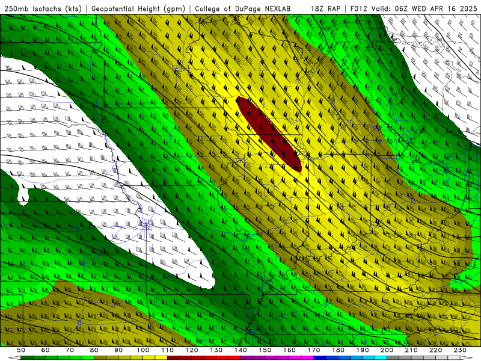This screenshot has width=481, height=361.
Task: Click the 230 label on the color bar
Action: (461, 350)
